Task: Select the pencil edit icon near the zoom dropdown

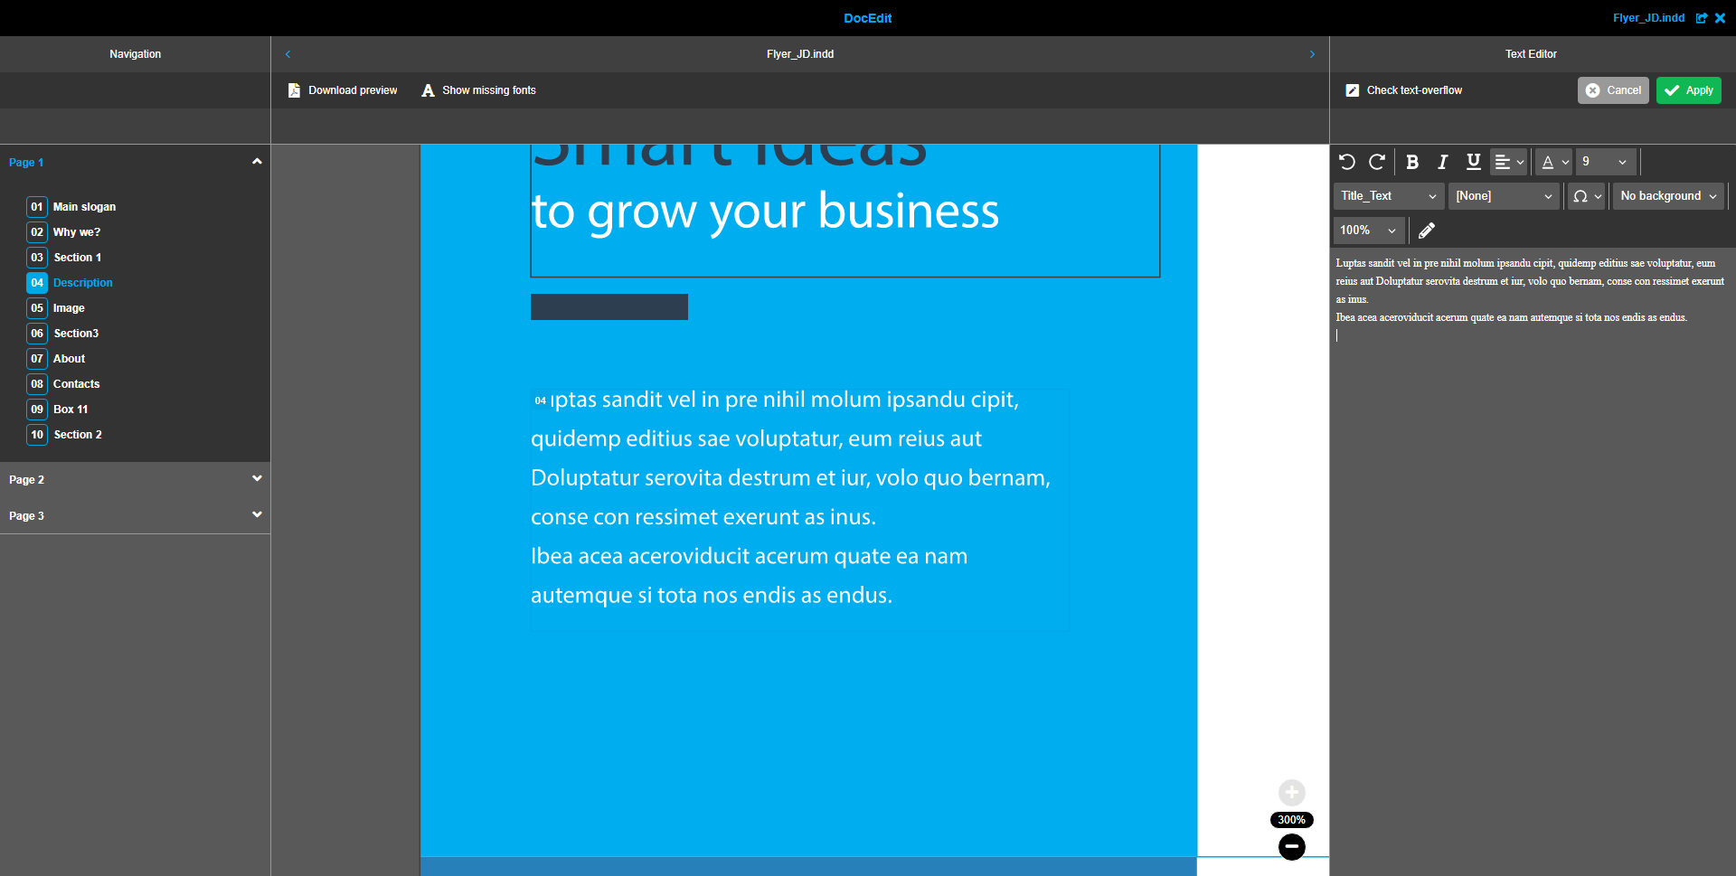Action: click(1427, 230)
